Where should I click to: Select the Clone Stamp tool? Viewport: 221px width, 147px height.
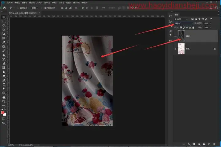(x=4, y=55)
